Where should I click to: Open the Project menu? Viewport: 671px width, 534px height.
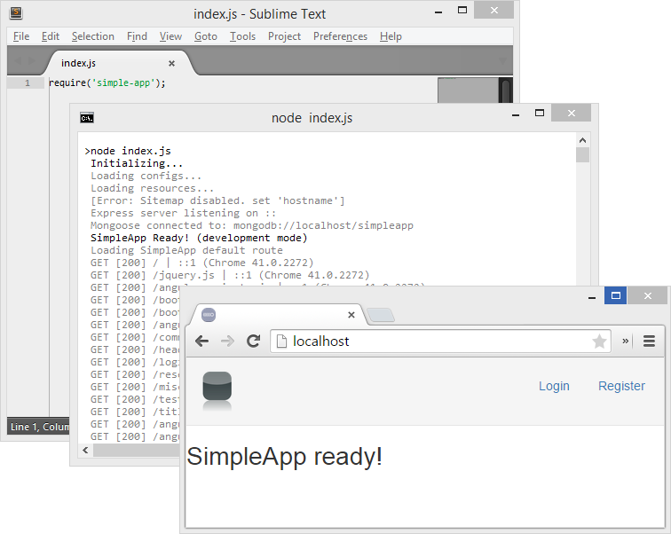tap(285, 36)
